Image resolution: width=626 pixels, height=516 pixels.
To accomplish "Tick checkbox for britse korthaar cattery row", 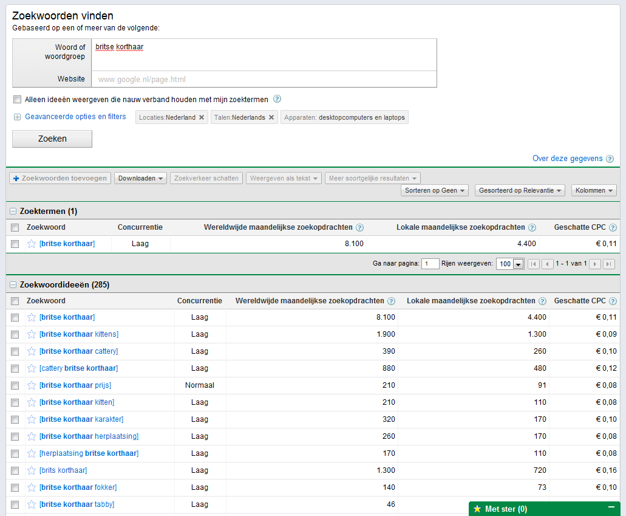I will click(x=15, y=351).
